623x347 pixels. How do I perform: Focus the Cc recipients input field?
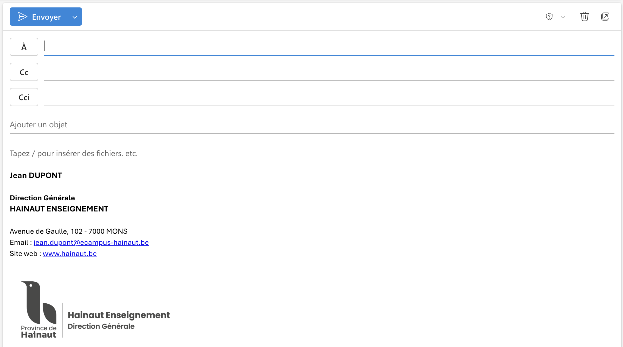[329, 72]
